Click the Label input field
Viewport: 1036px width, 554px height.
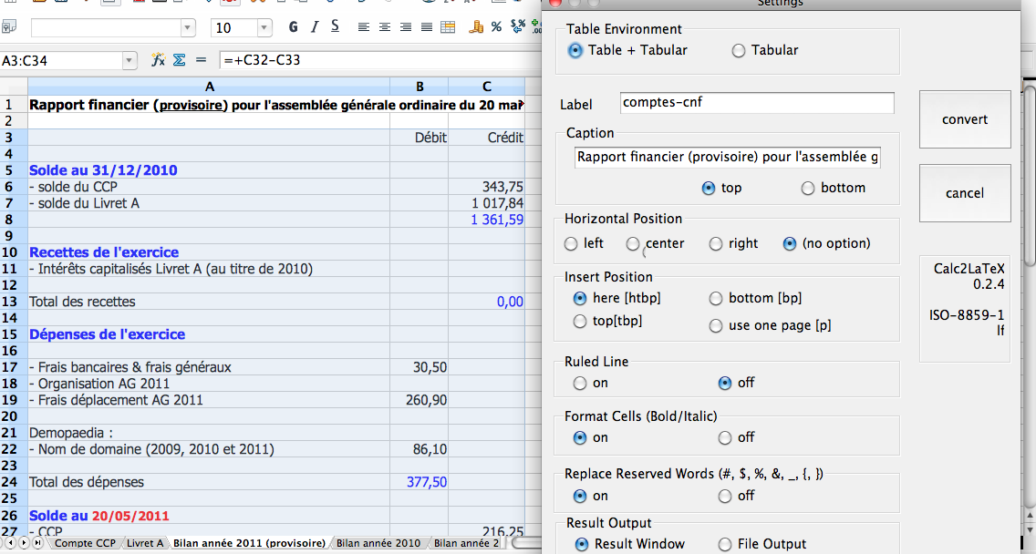pyautogui.click(x=756, y=103)
